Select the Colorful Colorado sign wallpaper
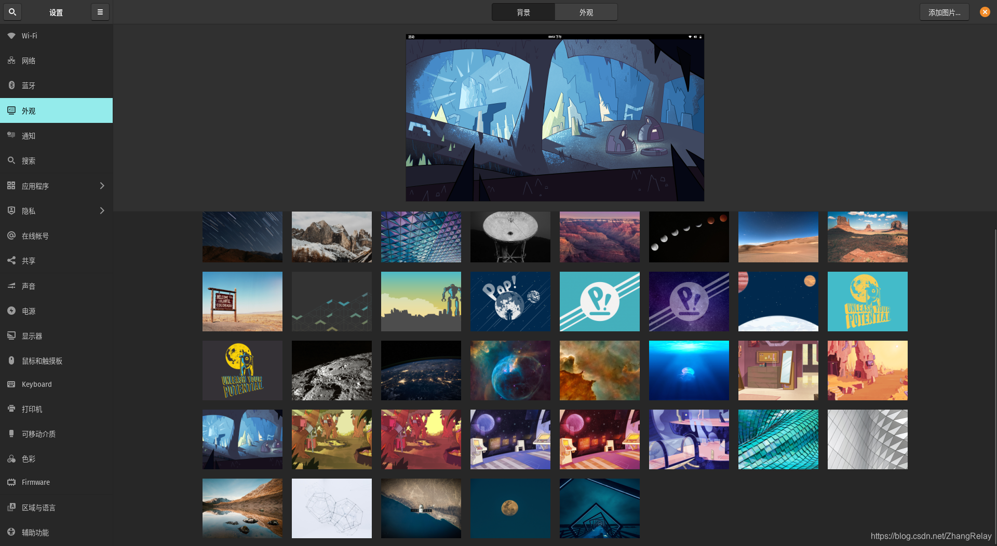Screen dimensions: 997x546 pyautogui.click(x=242, y=301)
